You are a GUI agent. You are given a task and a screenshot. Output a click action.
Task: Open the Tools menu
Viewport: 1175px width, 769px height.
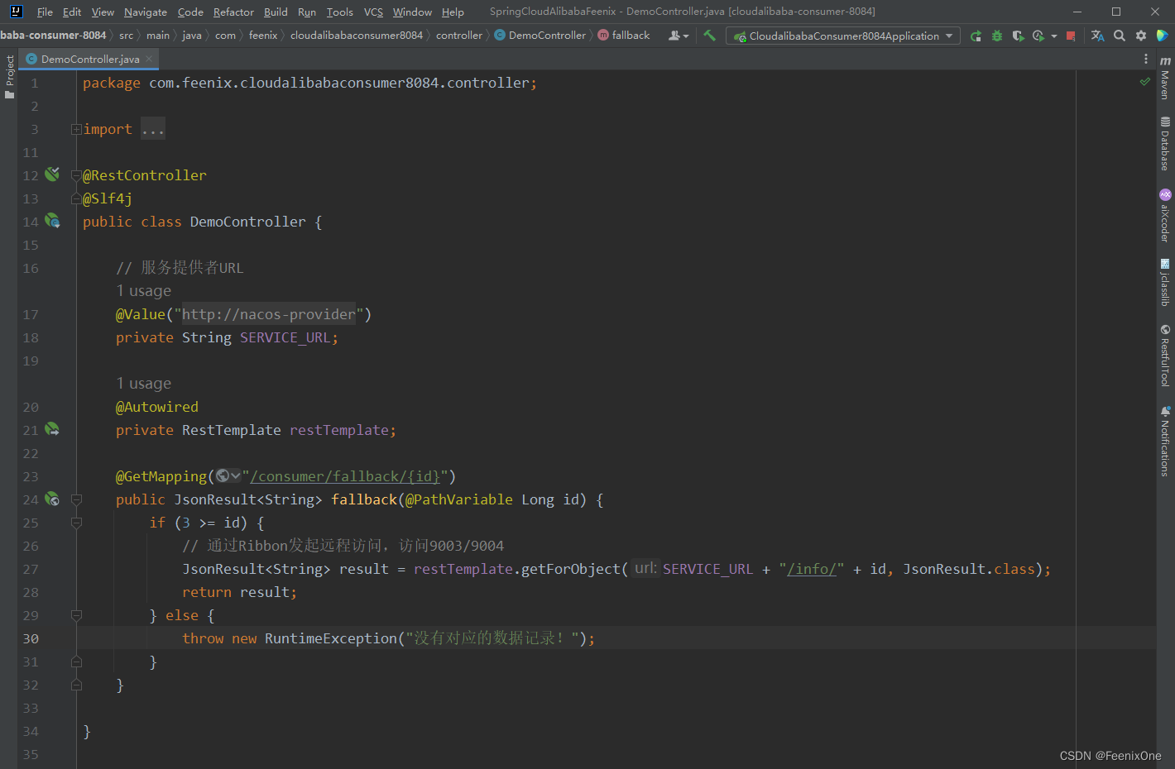click(x=339, y=12)
